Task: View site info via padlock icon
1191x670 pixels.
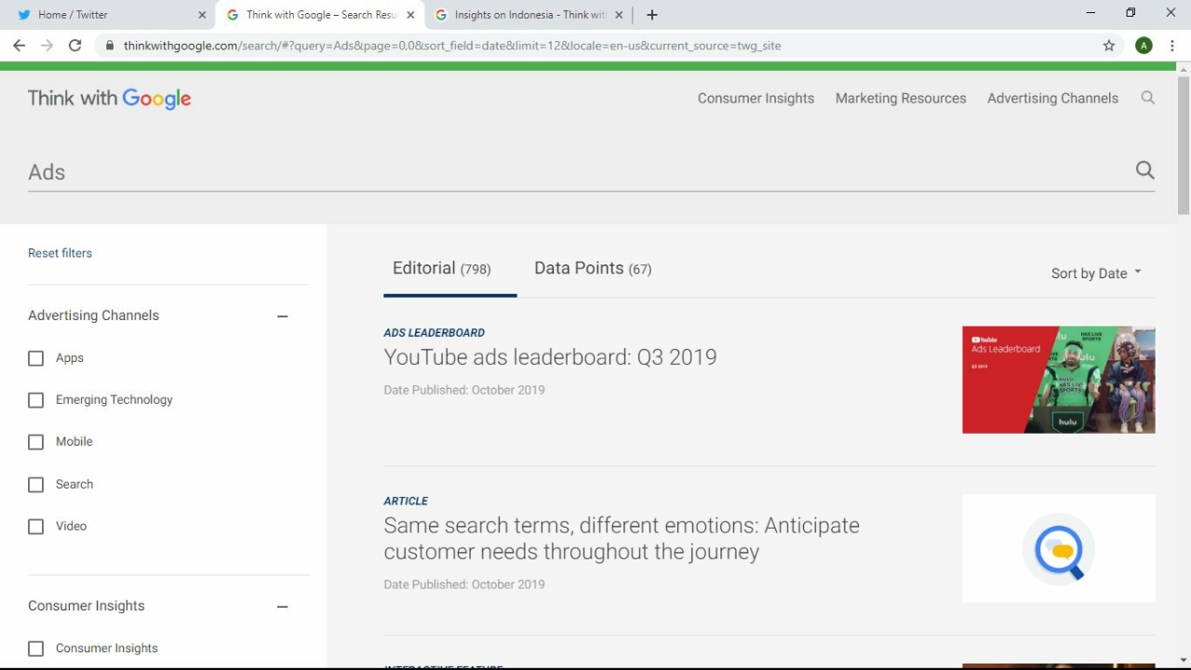Action: coord(110,46)
